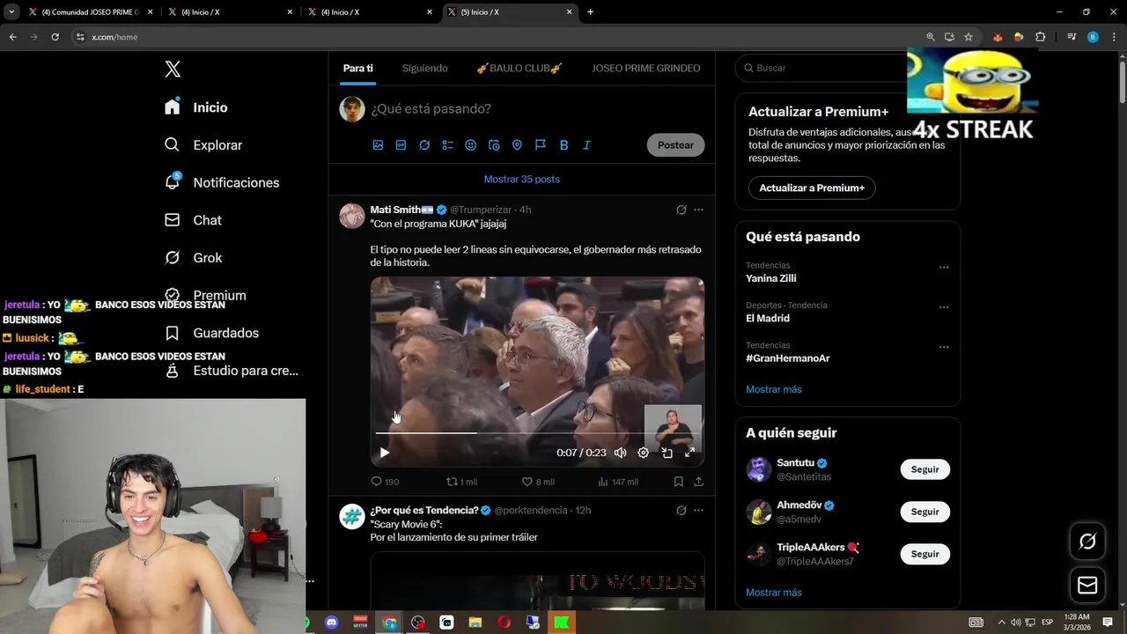Screen dimensions: 1127x634
Task: Toggle italic text in composer
Action: (586, 145)
